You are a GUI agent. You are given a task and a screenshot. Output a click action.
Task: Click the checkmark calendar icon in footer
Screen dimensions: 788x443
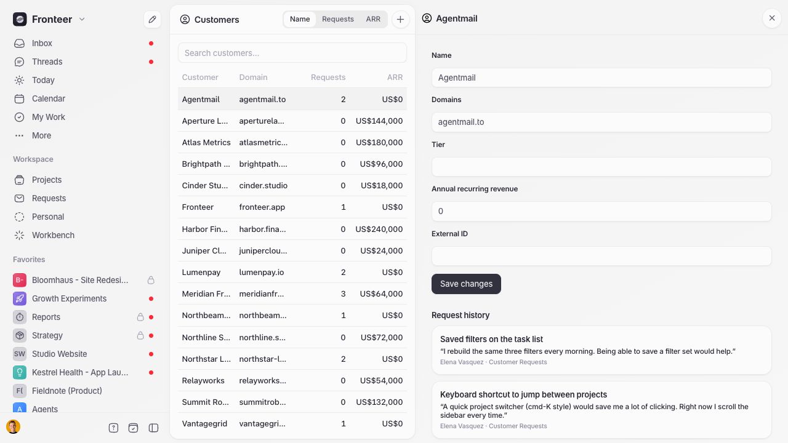(x=133, y=428)
